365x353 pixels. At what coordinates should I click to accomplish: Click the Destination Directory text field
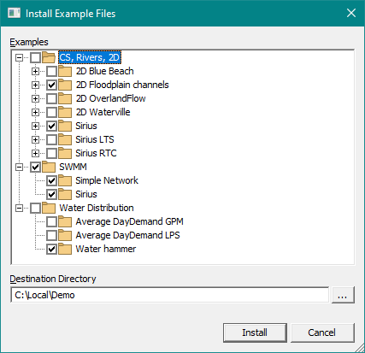[x=170, y=295]
